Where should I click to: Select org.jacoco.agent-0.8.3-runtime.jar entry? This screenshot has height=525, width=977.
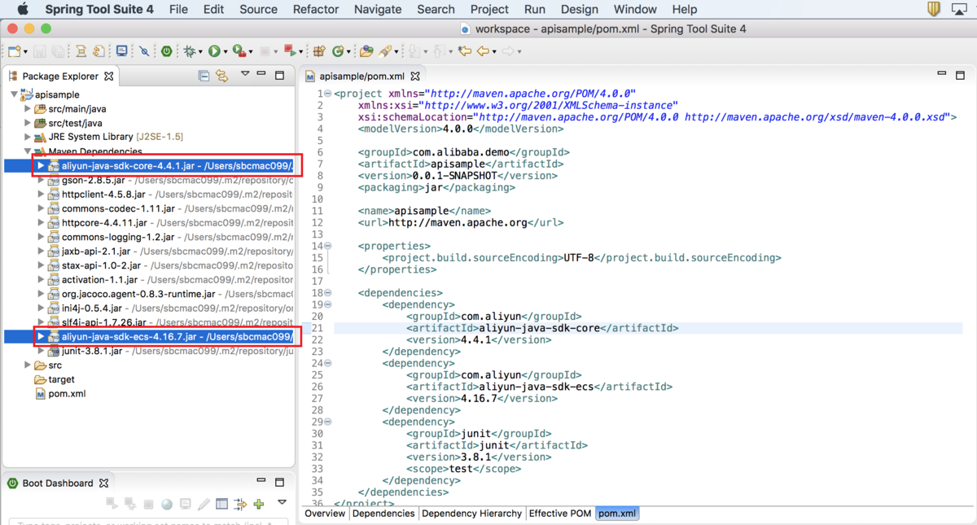(x=138, y=294)
